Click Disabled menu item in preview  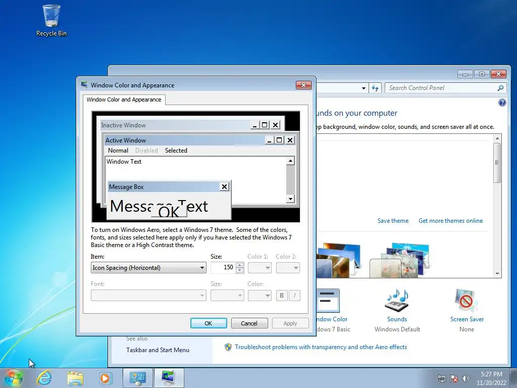146,151
